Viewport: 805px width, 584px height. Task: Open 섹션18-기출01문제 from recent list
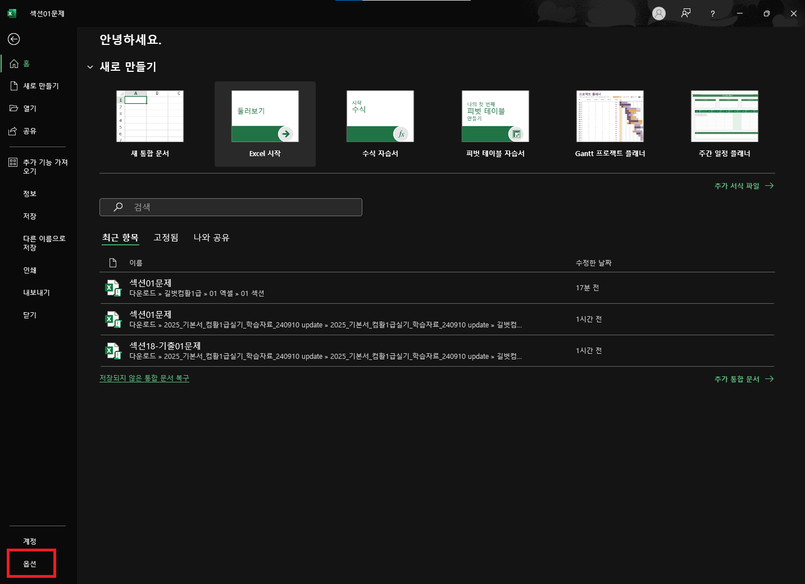coord(437,351)
